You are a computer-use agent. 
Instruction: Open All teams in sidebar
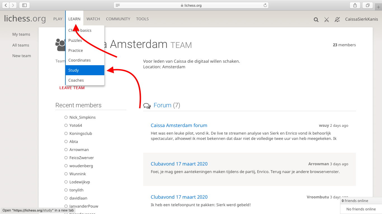coord(21,45)
